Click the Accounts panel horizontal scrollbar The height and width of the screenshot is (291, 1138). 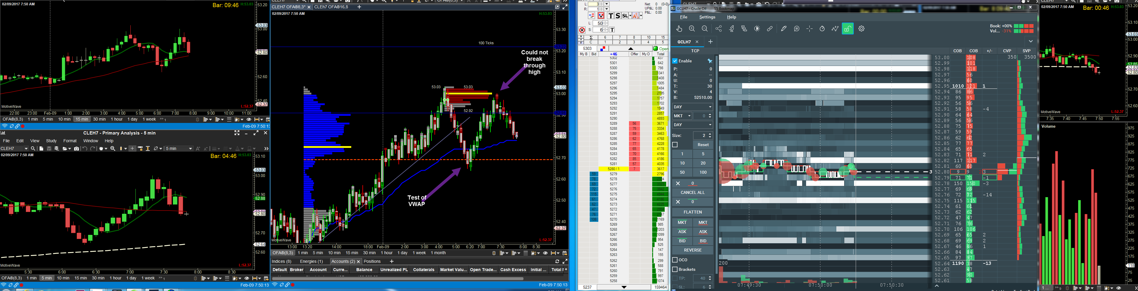(398, 279)
